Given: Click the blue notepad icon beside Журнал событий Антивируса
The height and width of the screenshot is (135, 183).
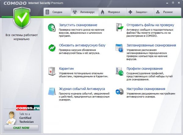Looking at the screenshot, I should [52, 91].
